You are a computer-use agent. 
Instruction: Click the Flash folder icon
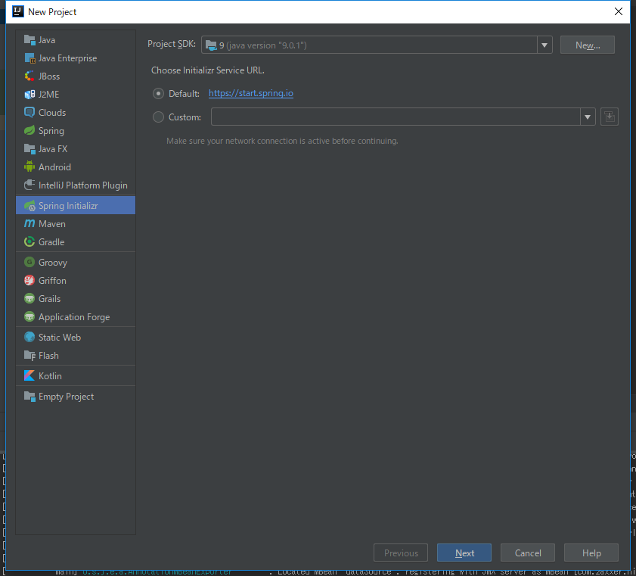click(x=29, y=356)
